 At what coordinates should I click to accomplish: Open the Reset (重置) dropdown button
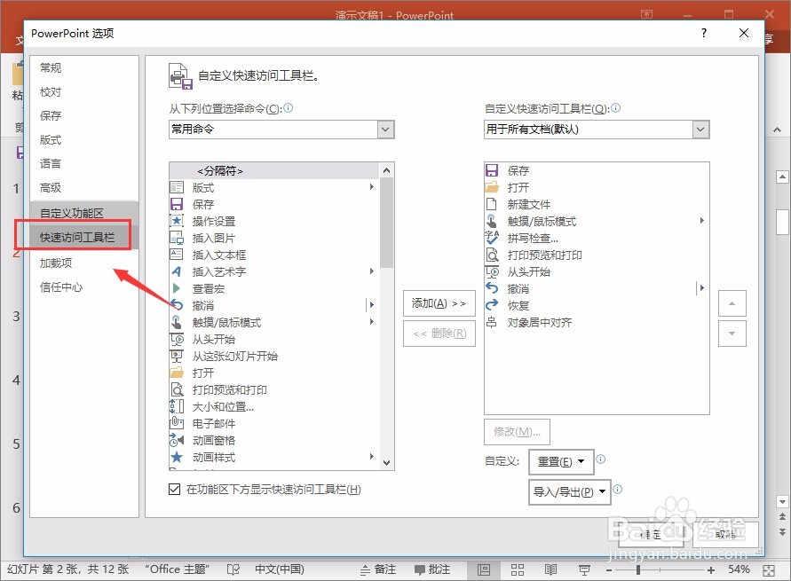pos(561,461)
